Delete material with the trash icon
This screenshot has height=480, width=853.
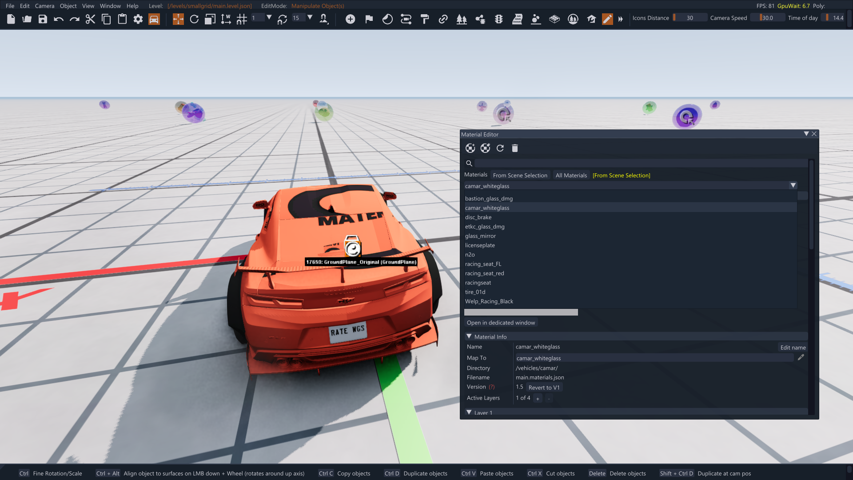point(515,148)
